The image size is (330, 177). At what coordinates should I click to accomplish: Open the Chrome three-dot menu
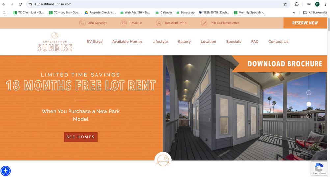pyautogui.click(x=326, y=4)
